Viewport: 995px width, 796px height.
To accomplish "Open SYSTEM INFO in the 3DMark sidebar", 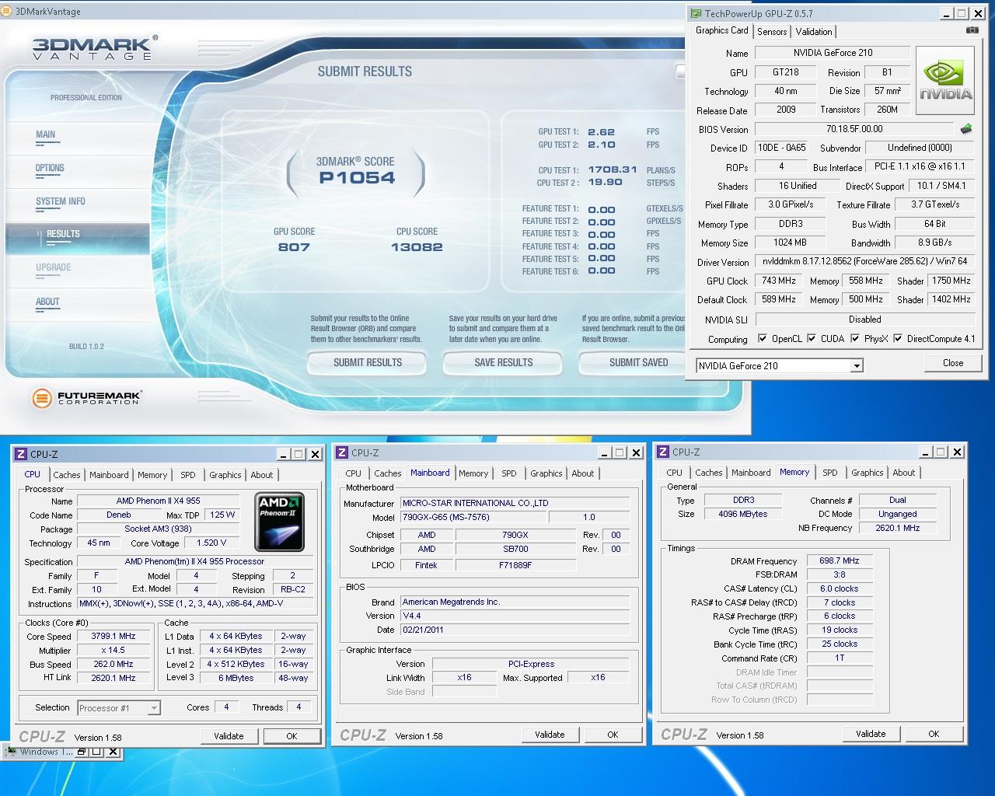I will pos(61,202).
